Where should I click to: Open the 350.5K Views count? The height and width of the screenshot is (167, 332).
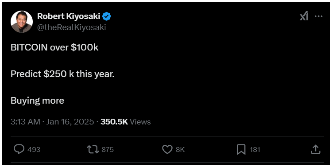pyautogui.click(x=126, y=122)
